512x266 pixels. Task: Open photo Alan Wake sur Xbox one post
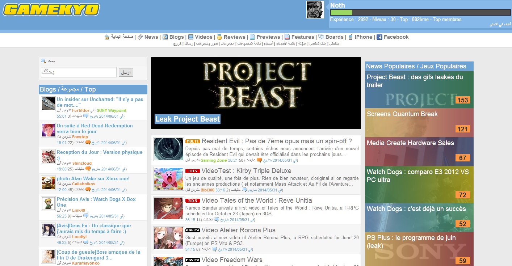[93, 178]
